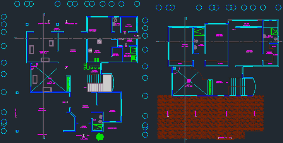Select the solid green tree symbol
Image resolution: width=283 pixels, height=143 pixels.
100,137
